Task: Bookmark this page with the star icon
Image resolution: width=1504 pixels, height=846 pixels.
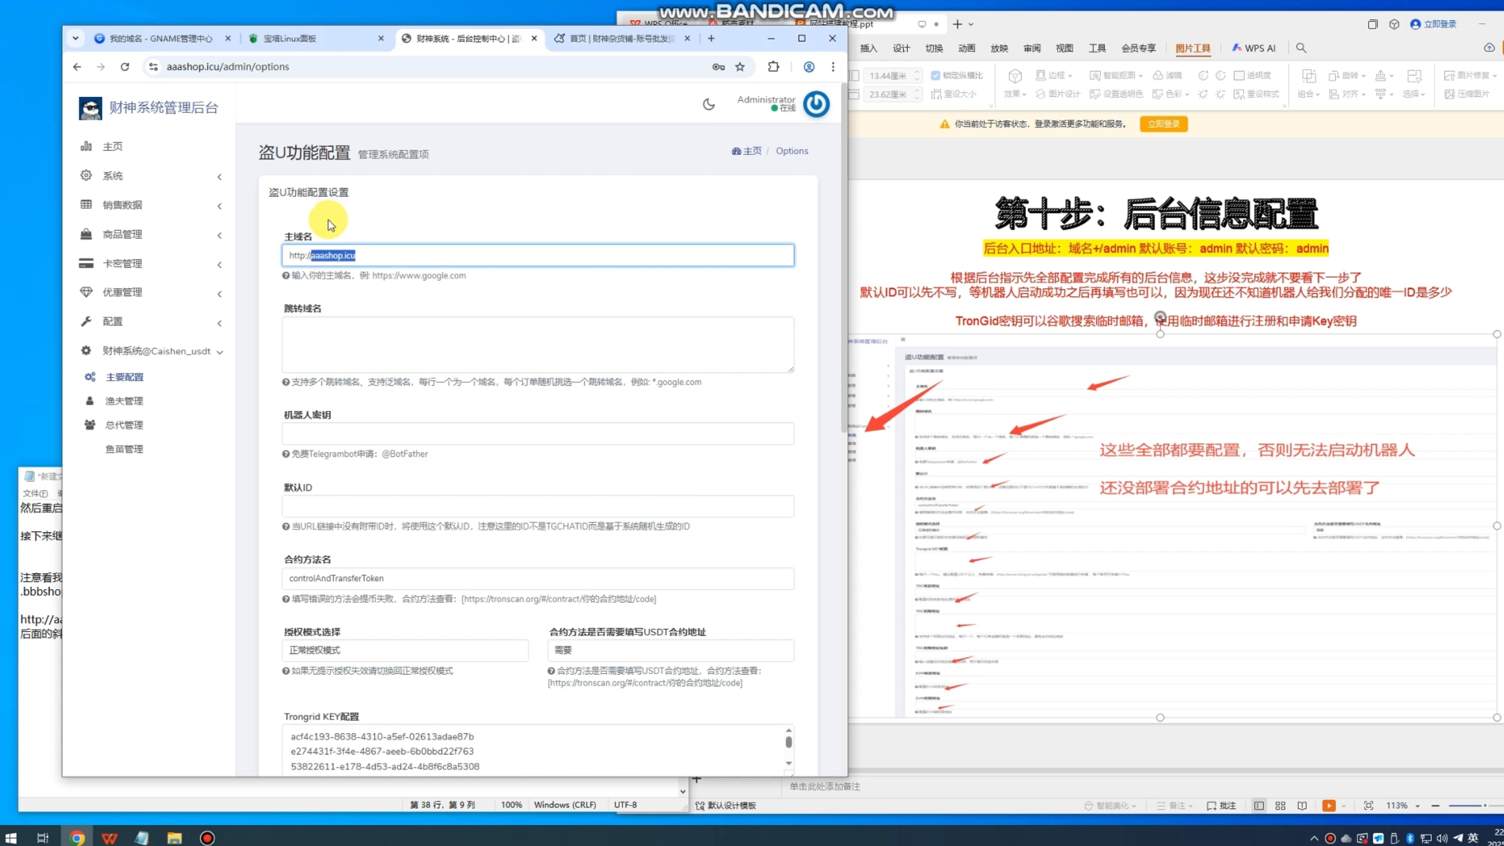Action: [740, 67]
